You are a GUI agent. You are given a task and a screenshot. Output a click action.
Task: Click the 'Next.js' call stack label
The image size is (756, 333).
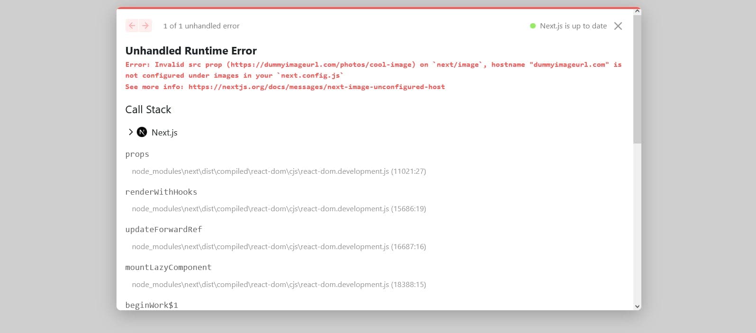pos(164,133)
